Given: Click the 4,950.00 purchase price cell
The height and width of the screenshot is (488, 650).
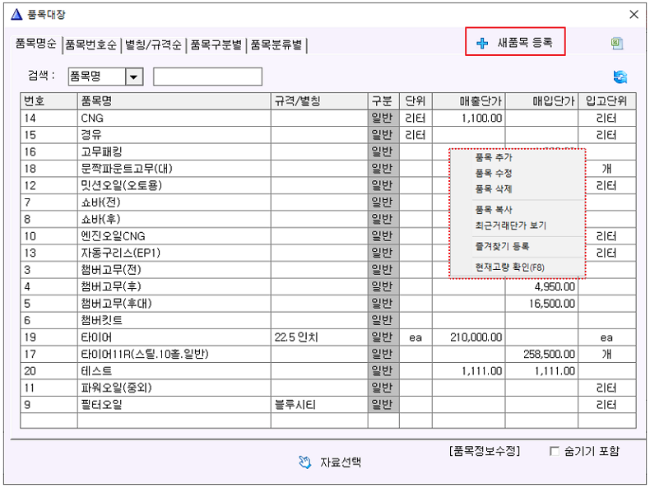Looking at the screenshot, I should pyautogui.click(x=542, y=287).
